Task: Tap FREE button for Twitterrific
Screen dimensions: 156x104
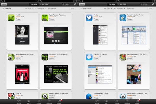Action: (x=96, y=98)
